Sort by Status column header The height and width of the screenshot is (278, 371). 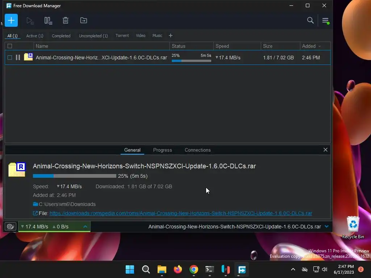pos(191,46)
